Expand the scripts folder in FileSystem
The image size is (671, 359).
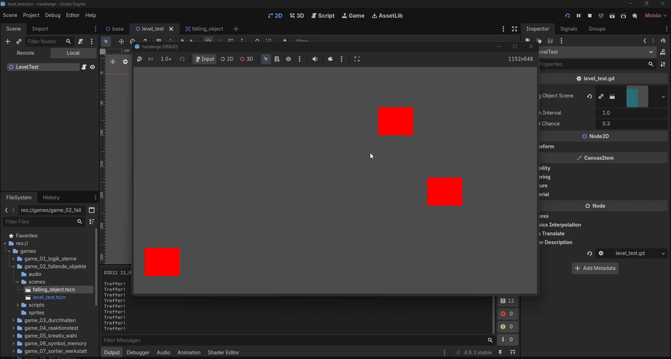pyautogui.click(x=18, y=305)
